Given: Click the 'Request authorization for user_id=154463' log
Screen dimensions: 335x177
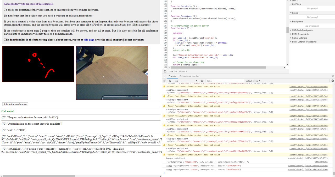Looking at the screenshot, I should (30, 118).
